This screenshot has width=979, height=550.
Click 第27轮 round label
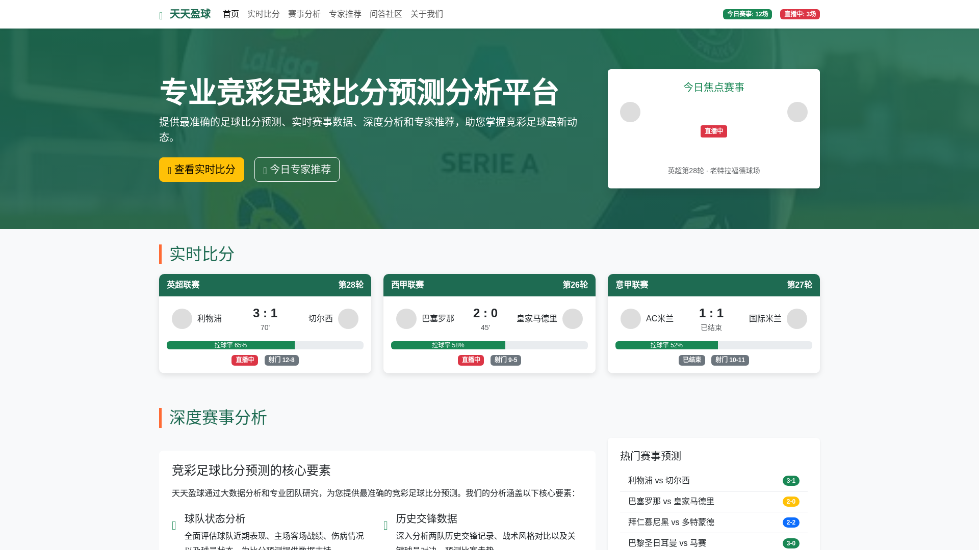tap(800, 285)
